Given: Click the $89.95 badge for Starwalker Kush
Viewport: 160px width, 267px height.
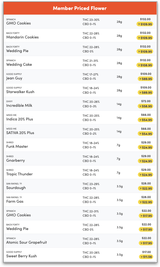Looking at the screenshot, I should (145, 93).
